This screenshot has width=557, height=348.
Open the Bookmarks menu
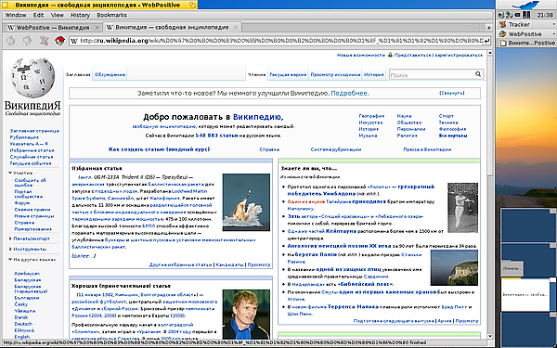[x=112, y=15]
